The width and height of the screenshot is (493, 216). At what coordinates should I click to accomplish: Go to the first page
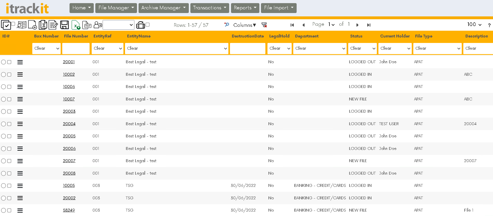pos(292,25)
